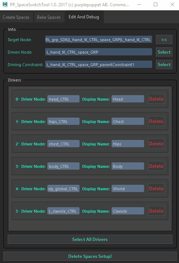
Task: Click the Body display name field
Action: 128,166
